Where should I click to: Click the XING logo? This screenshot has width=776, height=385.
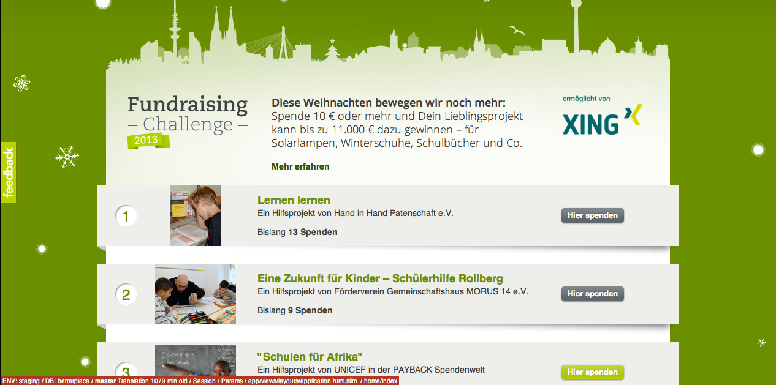pyautogui.click(x=602, y=119)
